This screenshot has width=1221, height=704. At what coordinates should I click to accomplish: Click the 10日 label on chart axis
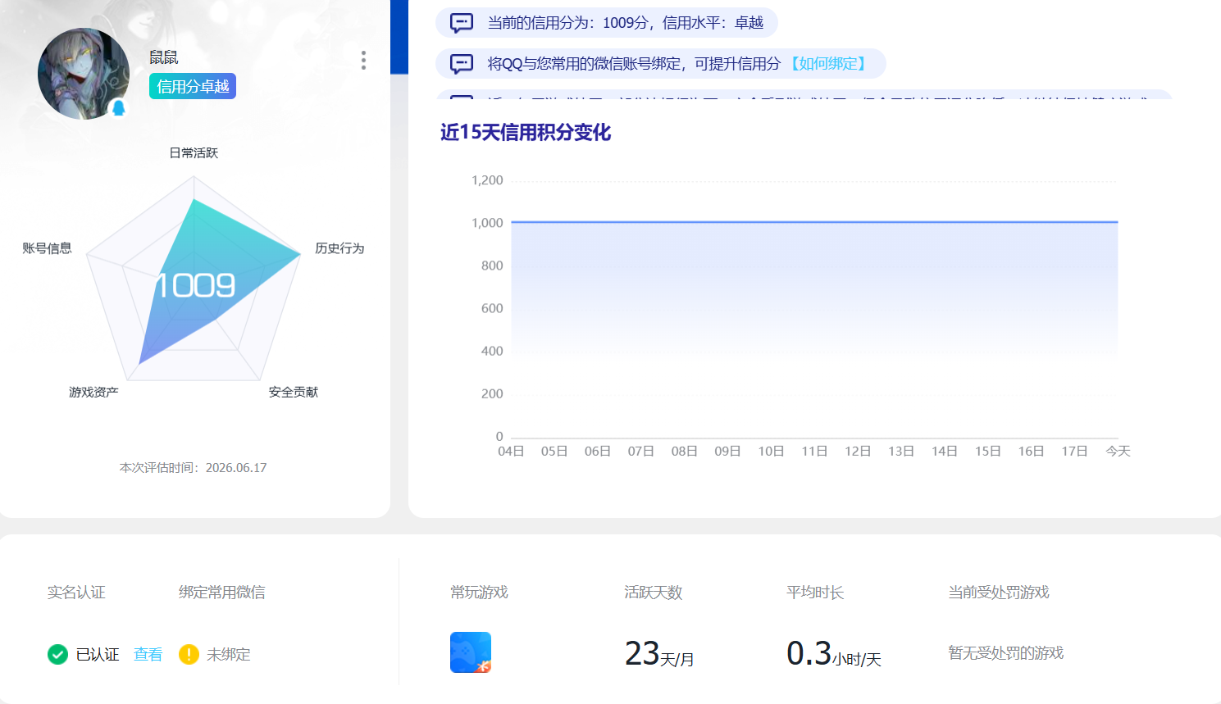click(771, 452)
